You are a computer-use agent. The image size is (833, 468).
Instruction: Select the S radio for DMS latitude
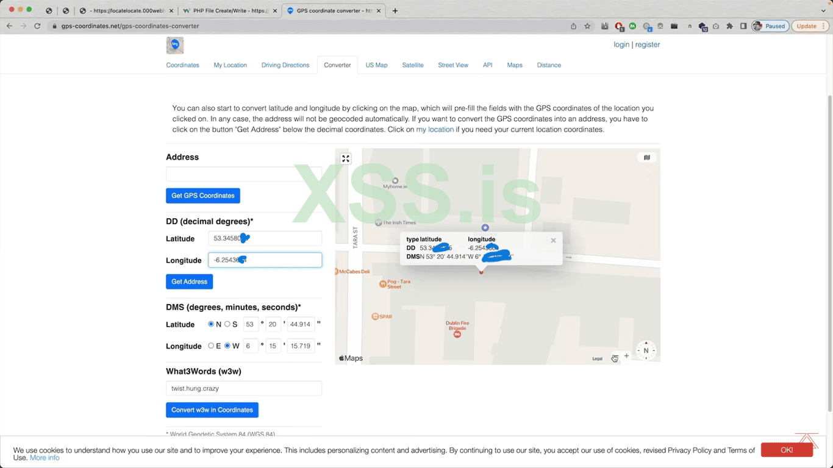pyautogui.click(x=229, y=324)
